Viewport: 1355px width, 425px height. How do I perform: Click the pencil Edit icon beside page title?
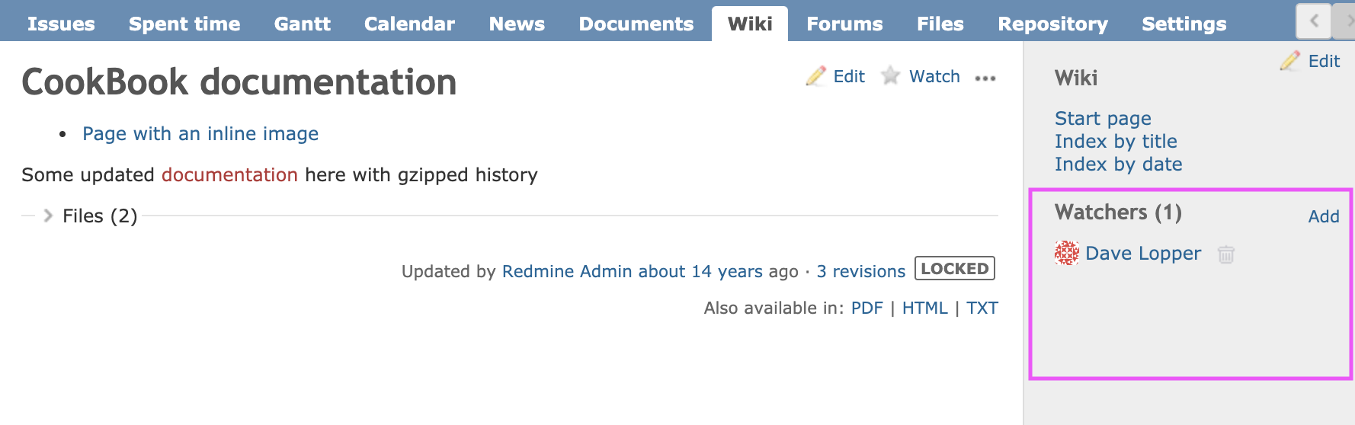(x=816, y=76)
